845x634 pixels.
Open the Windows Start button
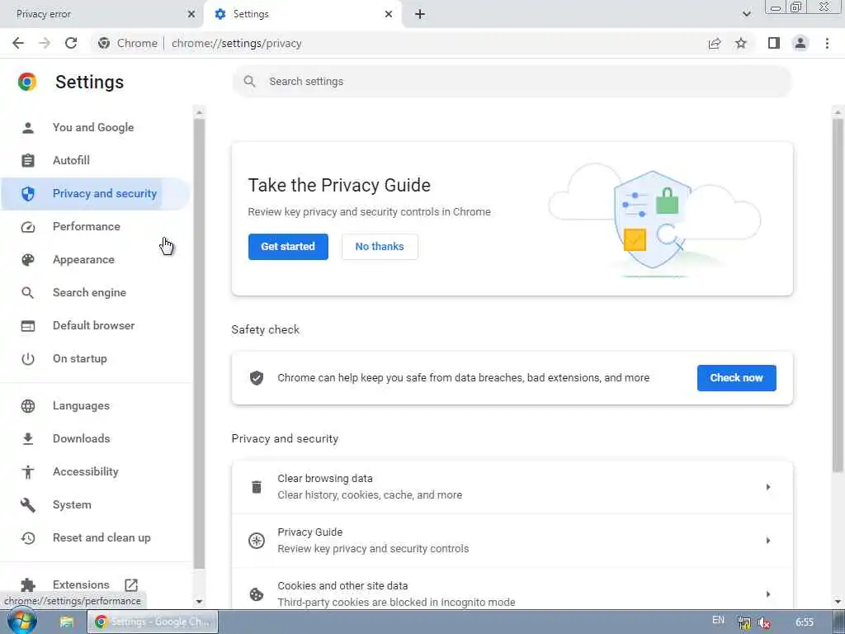click(22, 622)
